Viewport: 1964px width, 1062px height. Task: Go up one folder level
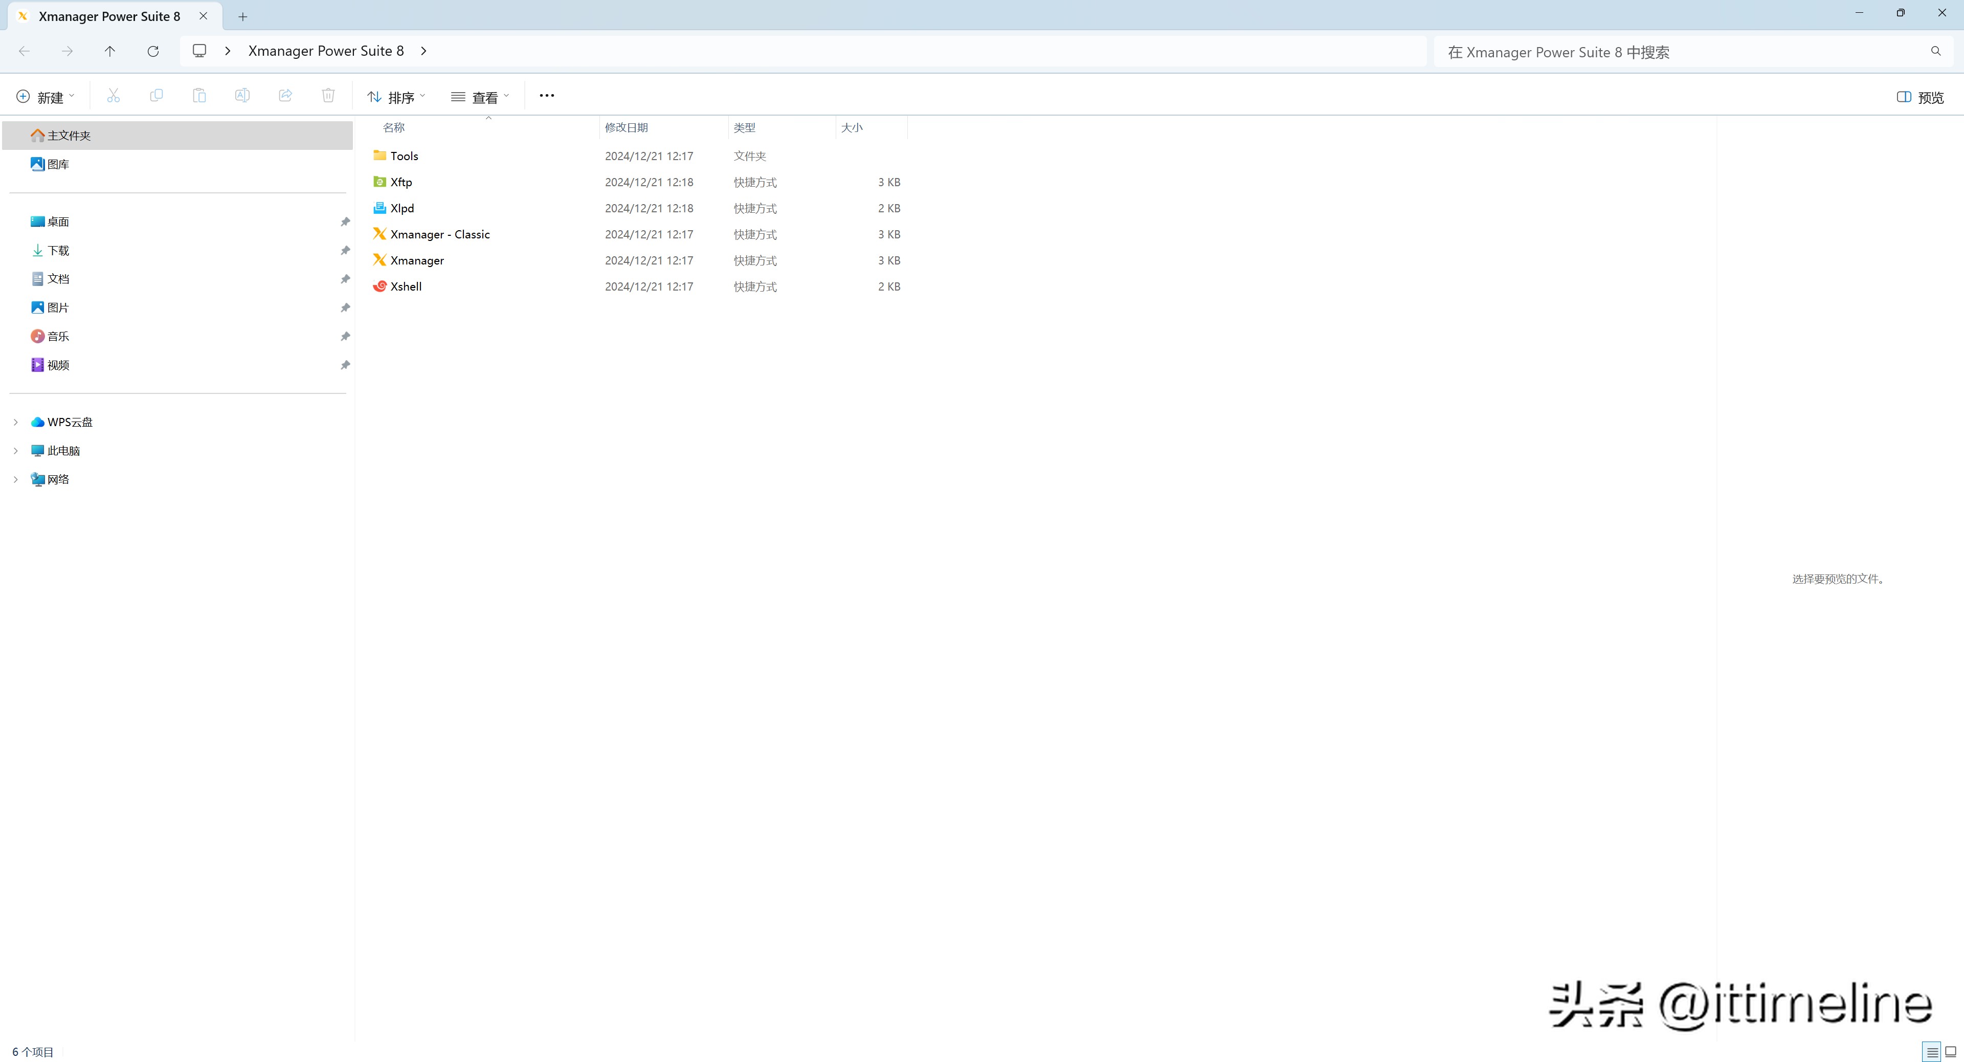(110, 51)
